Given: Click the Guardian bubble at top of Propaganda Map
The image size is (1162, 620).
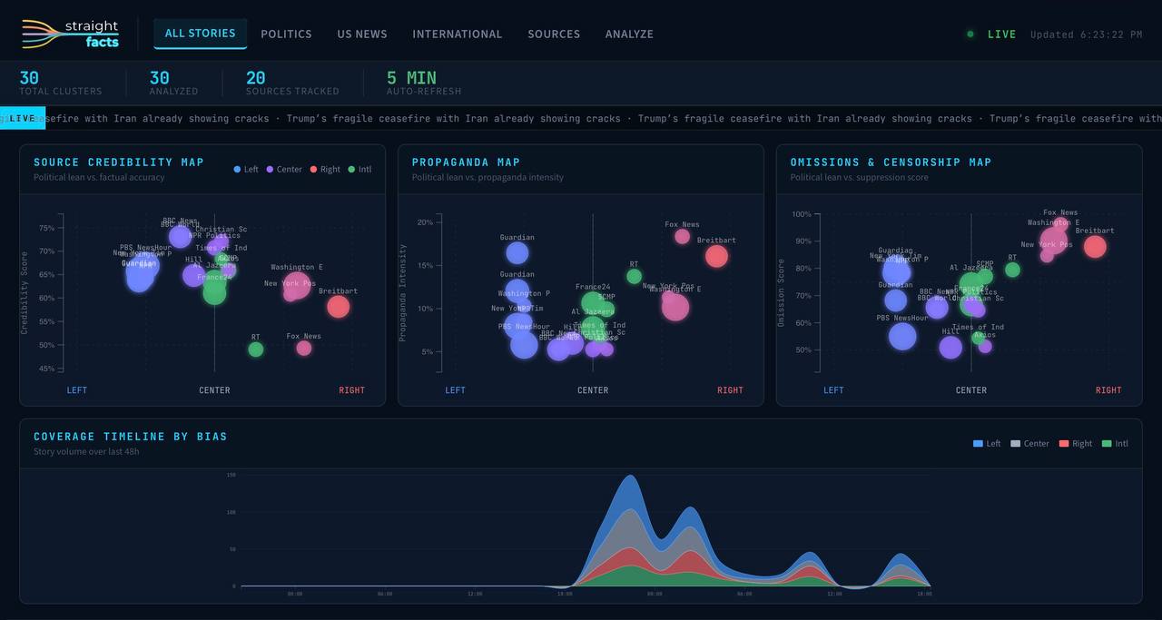Looking at the screenshot, I should pos(517,252).
